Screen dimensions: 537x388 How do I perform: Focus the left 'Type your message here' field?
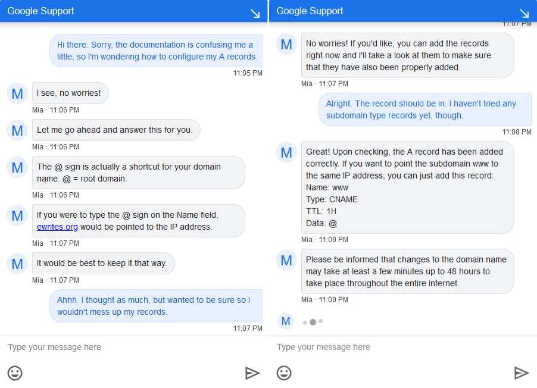pyautogui.click(x=133, y=347)
